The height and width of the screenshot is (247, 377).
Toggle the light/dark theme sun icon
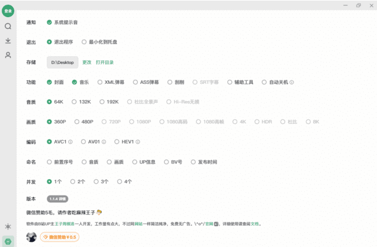pos(8,227)
